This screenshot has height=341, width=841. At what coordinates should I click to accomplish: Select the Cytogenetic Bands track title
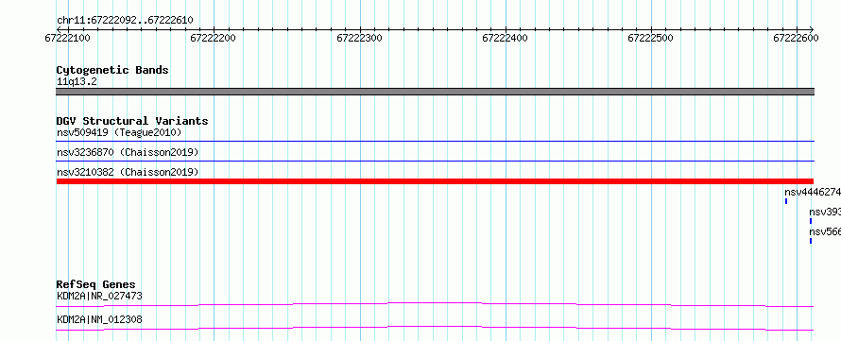point(112,70)
